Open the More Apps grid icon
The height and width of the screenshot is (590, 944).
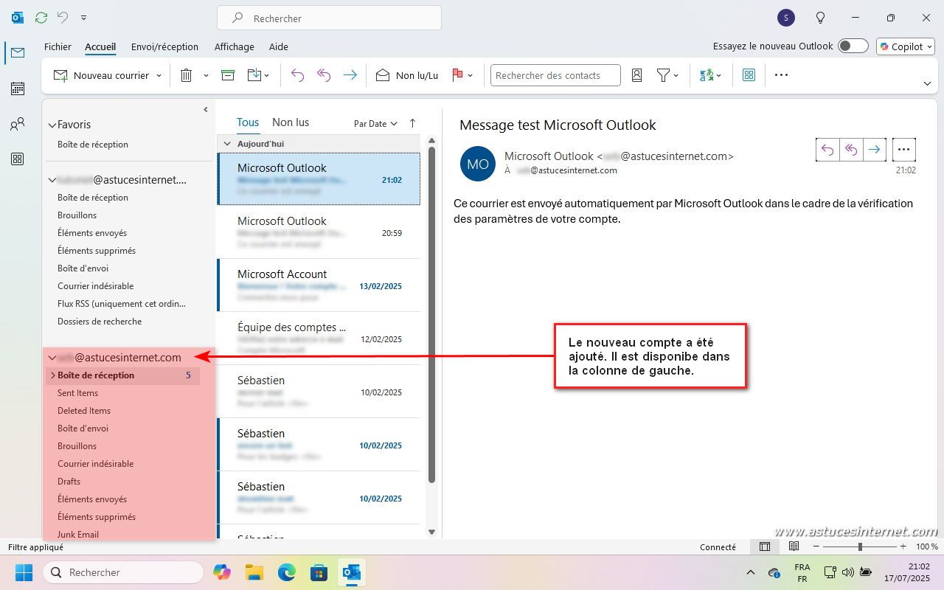(x=18, y=159)
